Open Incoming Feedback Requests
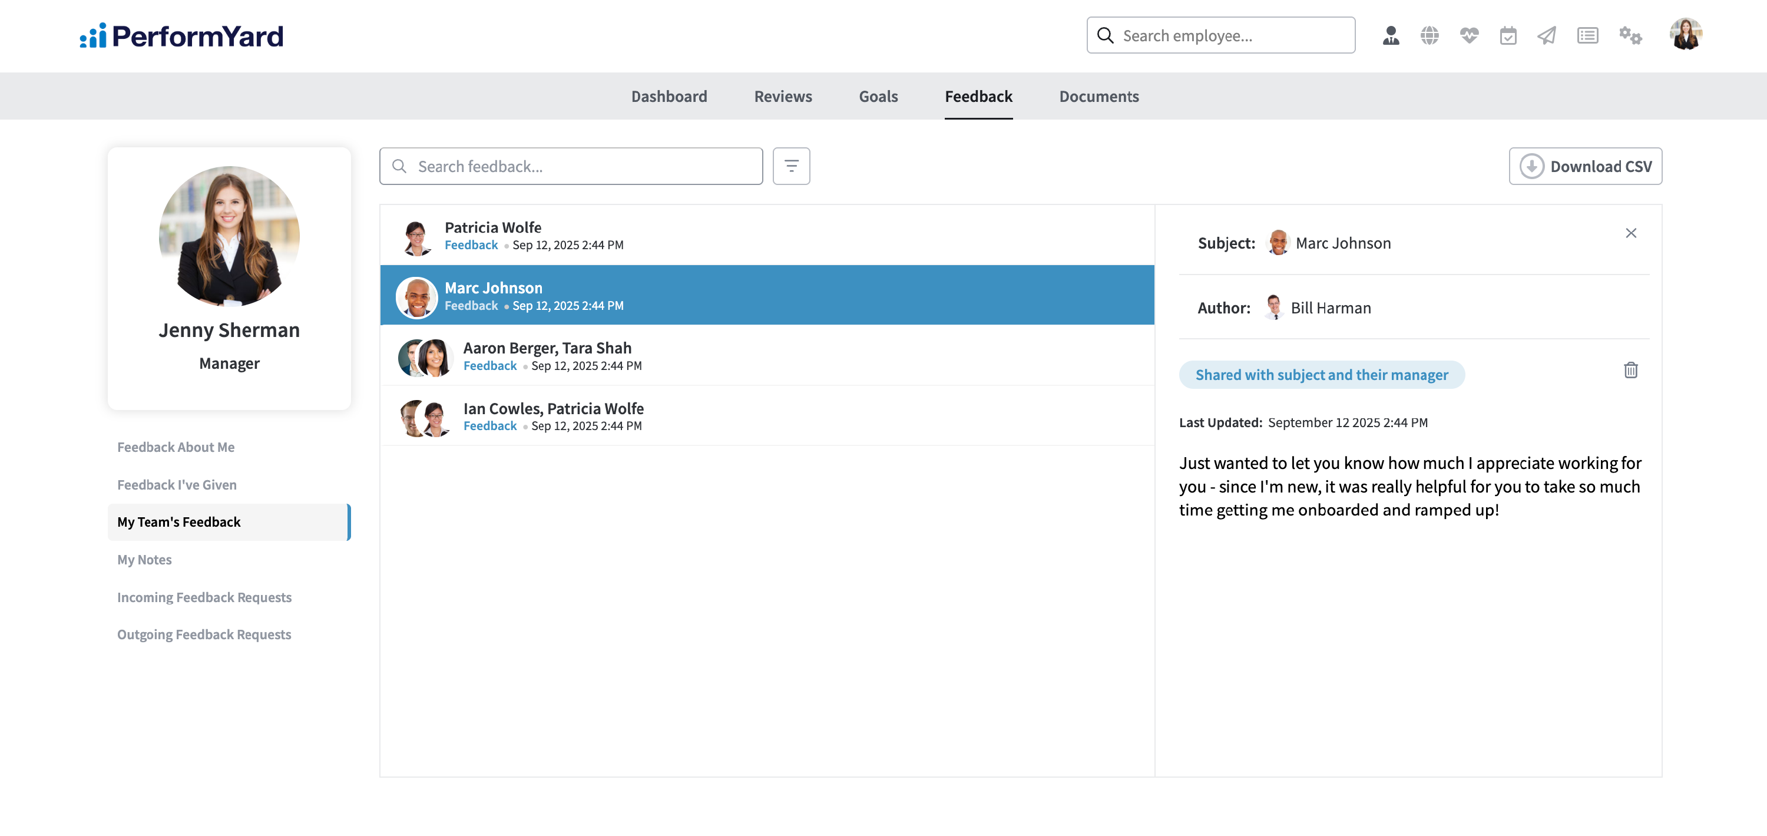 204,597
